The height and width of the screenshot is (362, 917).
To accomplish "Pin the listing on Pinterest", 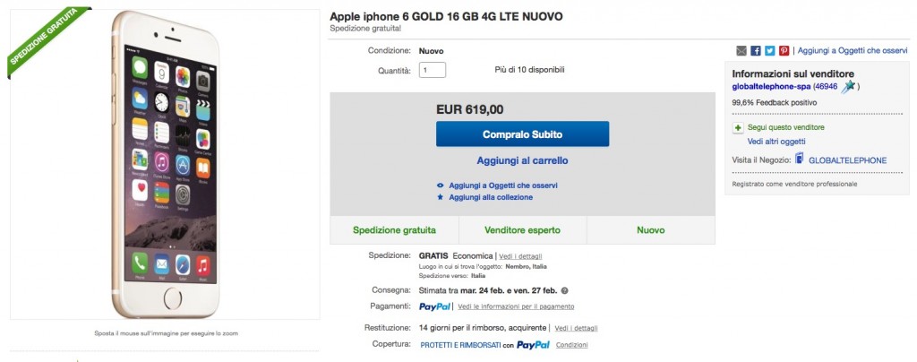I will click(x=784, y=51).
